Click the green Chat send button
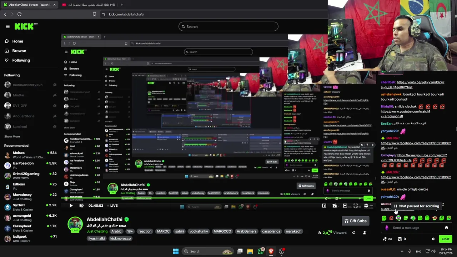457x257 pixels. 446,239
